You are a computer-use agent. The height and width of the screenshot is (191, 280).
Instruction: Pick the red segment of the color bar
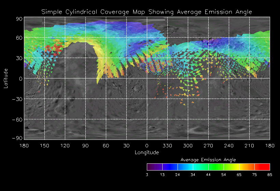pos(262,167)
